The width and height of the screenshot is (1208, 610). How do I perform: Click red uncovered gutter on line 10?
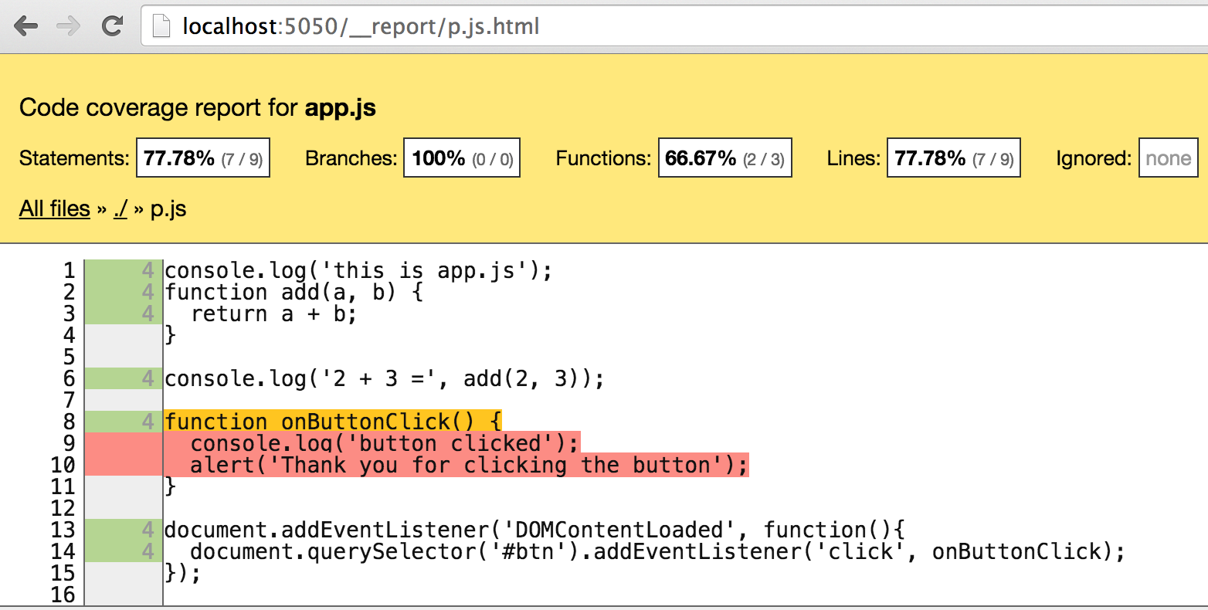(x=123, y=464)
